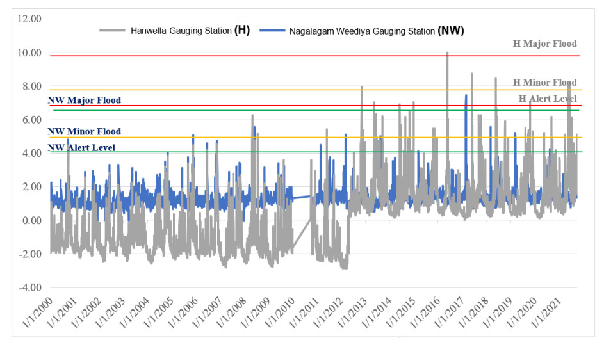Image resolution: width=604 pixels, height=347 pixels.
Task: Click the tall blue spike in early 2017
Action: pyautogui.click(x=466, y=96)
